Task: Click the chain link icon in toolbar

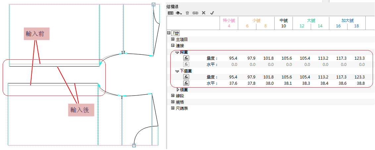Action: coord(195,13)
